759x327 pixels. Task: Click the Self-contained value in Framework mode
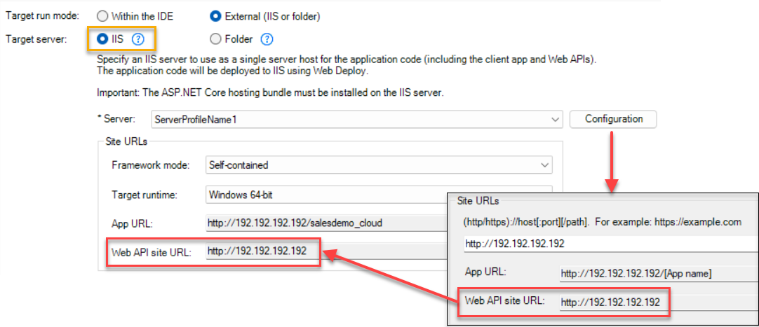point(239,165)
